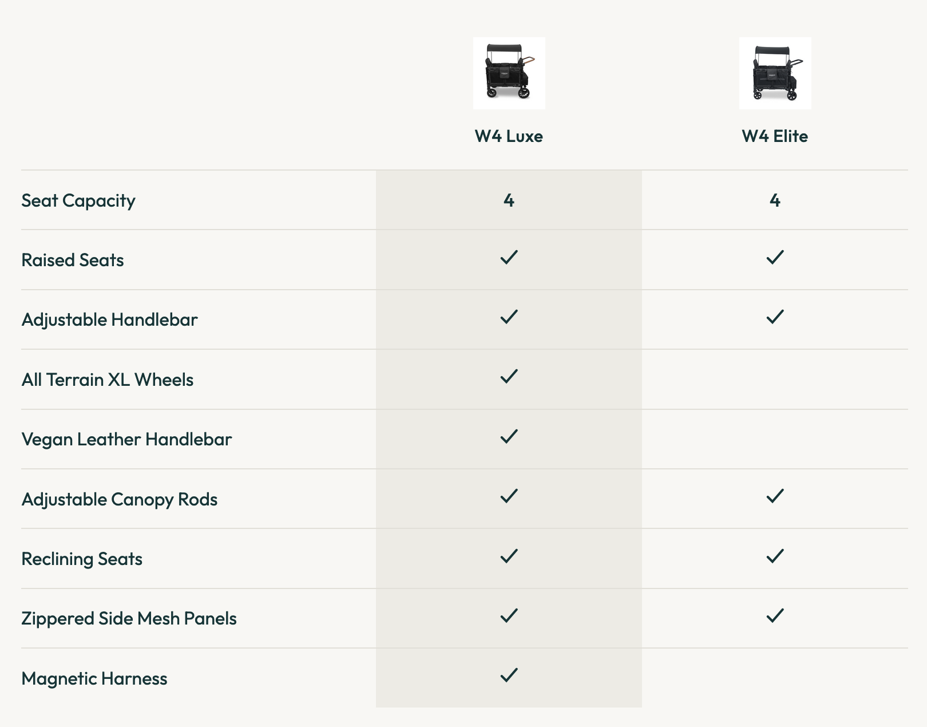Click the W4 Luxe seat capacity value
This screenshot has width=927, height=727.
(x=509, y=200)
